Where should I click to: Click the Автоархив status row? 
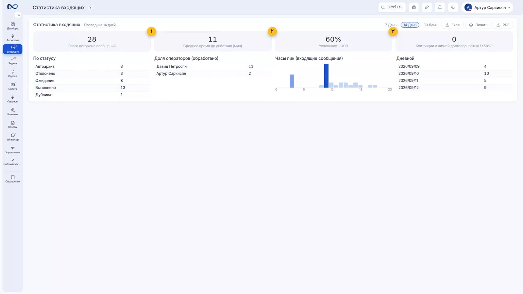coord(92,66)
